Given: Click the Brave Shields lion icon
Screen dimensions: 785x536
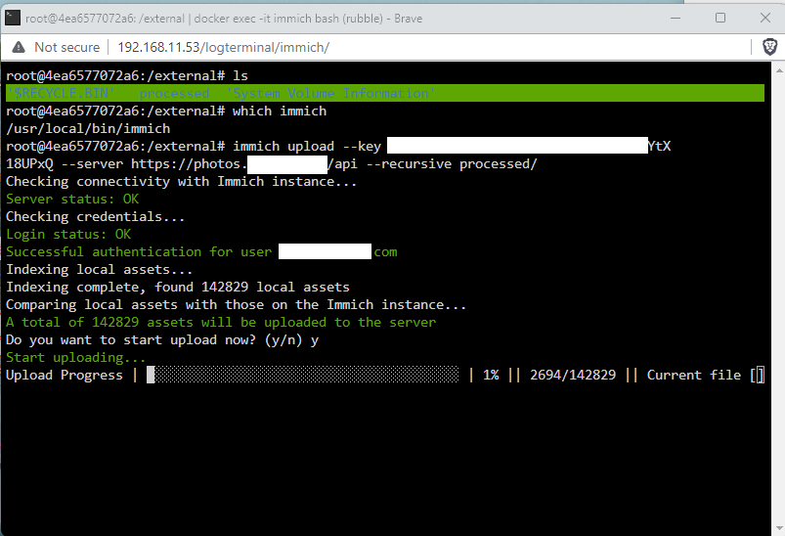Looking at the screenshot, I should [x=769, y=47].
